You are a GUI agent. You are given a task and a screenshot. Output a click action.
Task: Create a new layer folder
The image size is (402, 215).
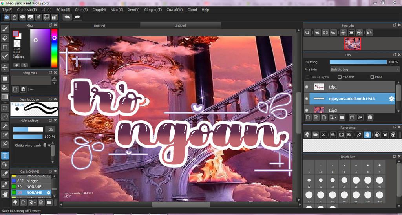point(342,117)
